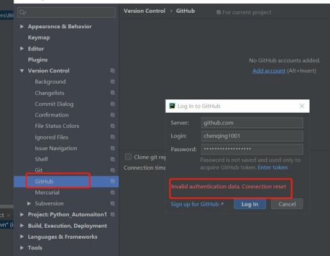Select GitHub in settings tree

coord(44,181)
